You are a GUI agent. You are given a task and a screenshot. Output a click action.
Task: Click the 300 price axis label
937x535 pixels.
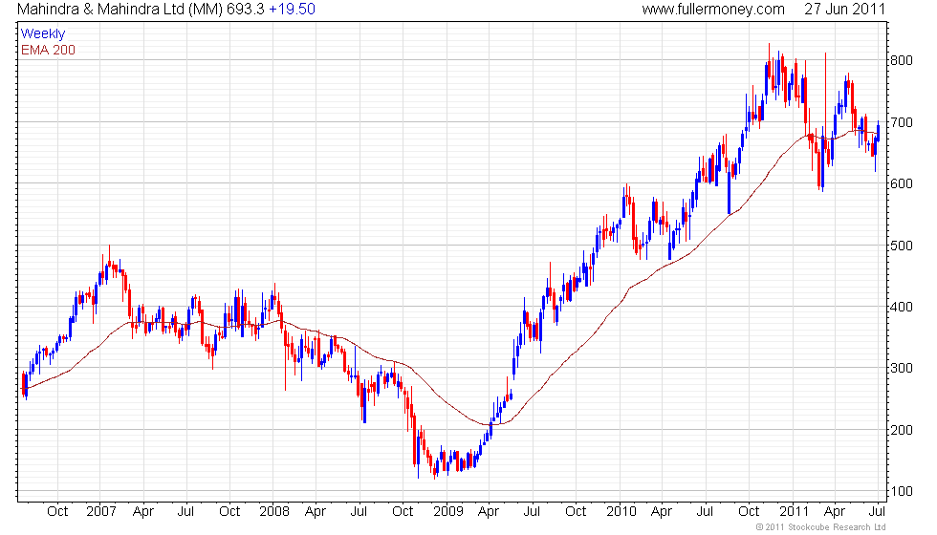[x=903, y=369]
